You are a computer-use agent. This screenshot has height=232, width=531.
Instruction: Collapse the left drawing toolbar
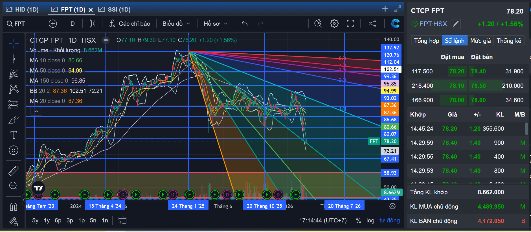[x=24, y=200]
